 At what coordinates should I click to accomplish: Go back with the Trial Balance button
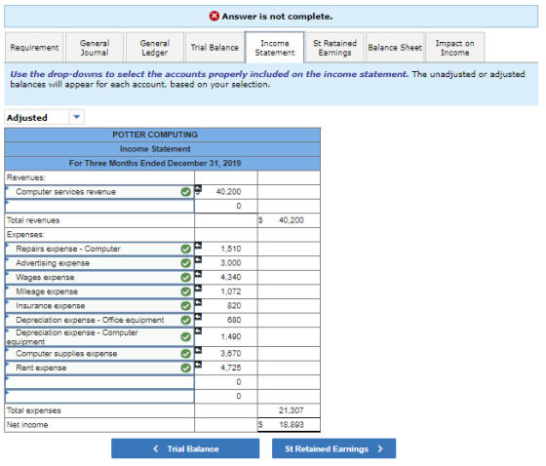[x=185, y=448]
